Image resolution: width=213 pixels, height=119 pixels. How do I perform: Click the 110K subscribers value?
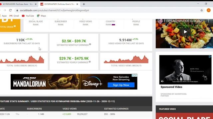click(20, 40)
